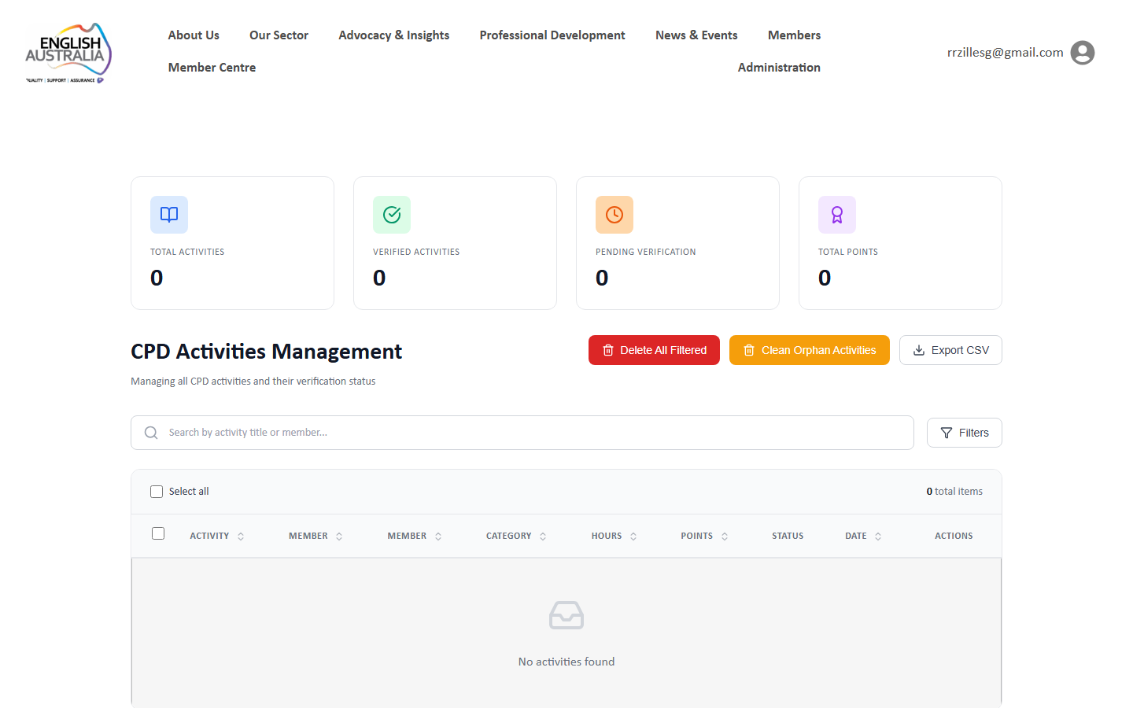Click the empty inbox tray icon
The width and height of the screenshot is (1133, 708).
566,615
